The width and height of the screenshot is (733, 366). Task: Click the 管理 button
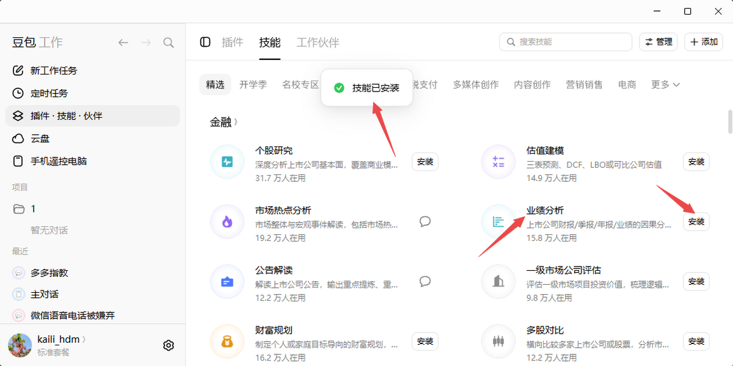click(x=658, y=42)
